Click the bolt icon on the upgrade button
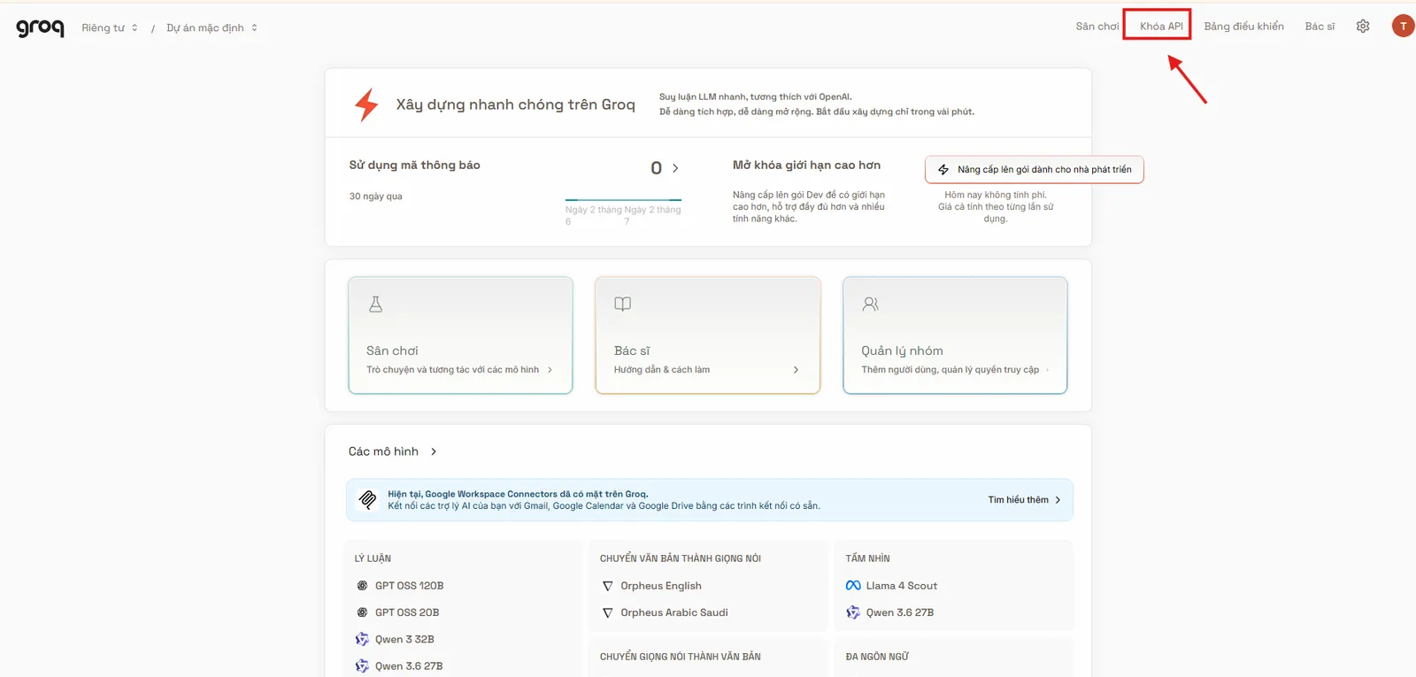 [943, 170]
